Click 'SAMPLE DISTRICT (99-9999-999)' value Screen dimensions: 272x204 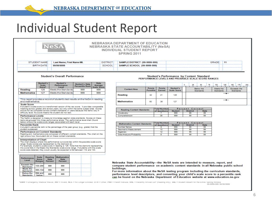(x=138, y=62)
